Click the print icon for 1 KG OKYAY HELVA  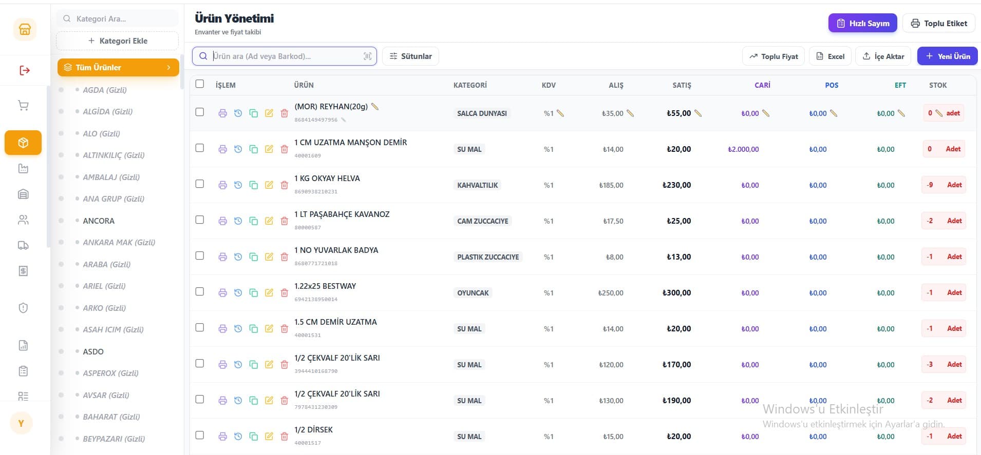click(x=222, y=185)
